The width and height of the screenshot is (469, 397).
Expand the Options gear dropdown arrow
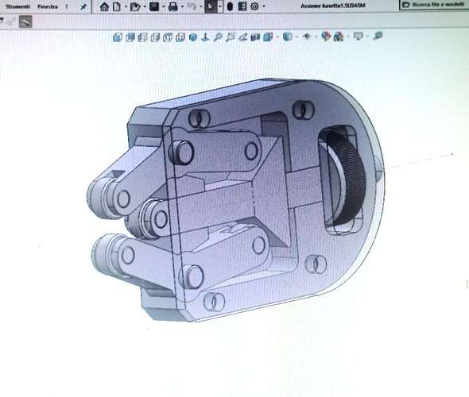(x=263, y=6)
